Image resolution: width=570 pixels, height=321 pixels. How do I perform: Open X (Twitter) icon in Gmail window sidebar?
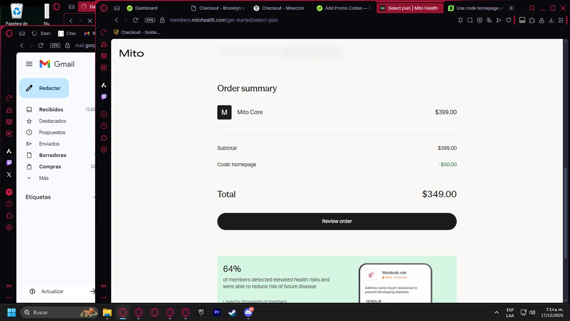coord(9,175)
